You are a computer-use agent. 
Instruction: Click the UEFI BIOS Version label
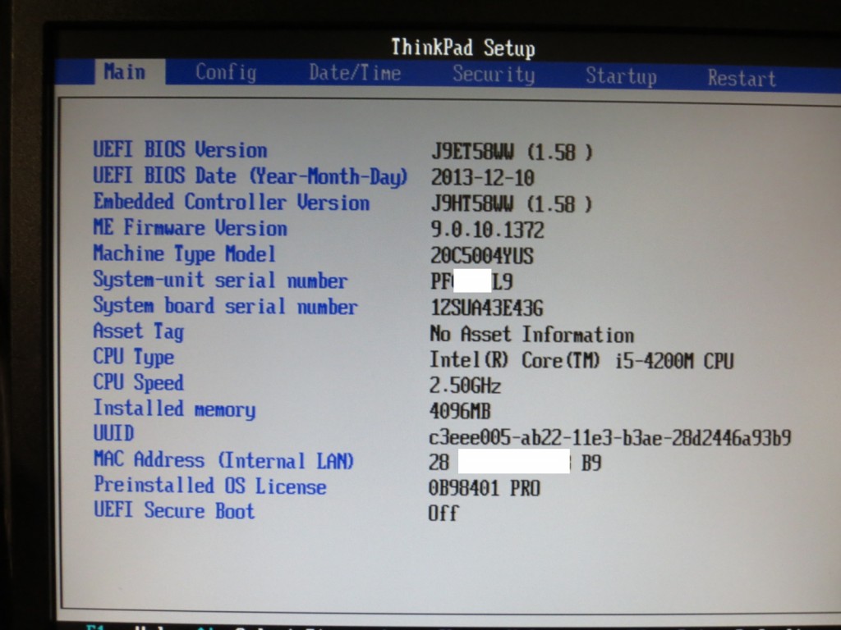[180, 149]
